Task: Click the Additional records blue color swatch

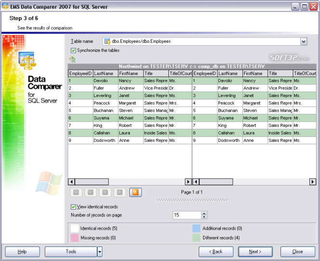Action: coord(196,228)
